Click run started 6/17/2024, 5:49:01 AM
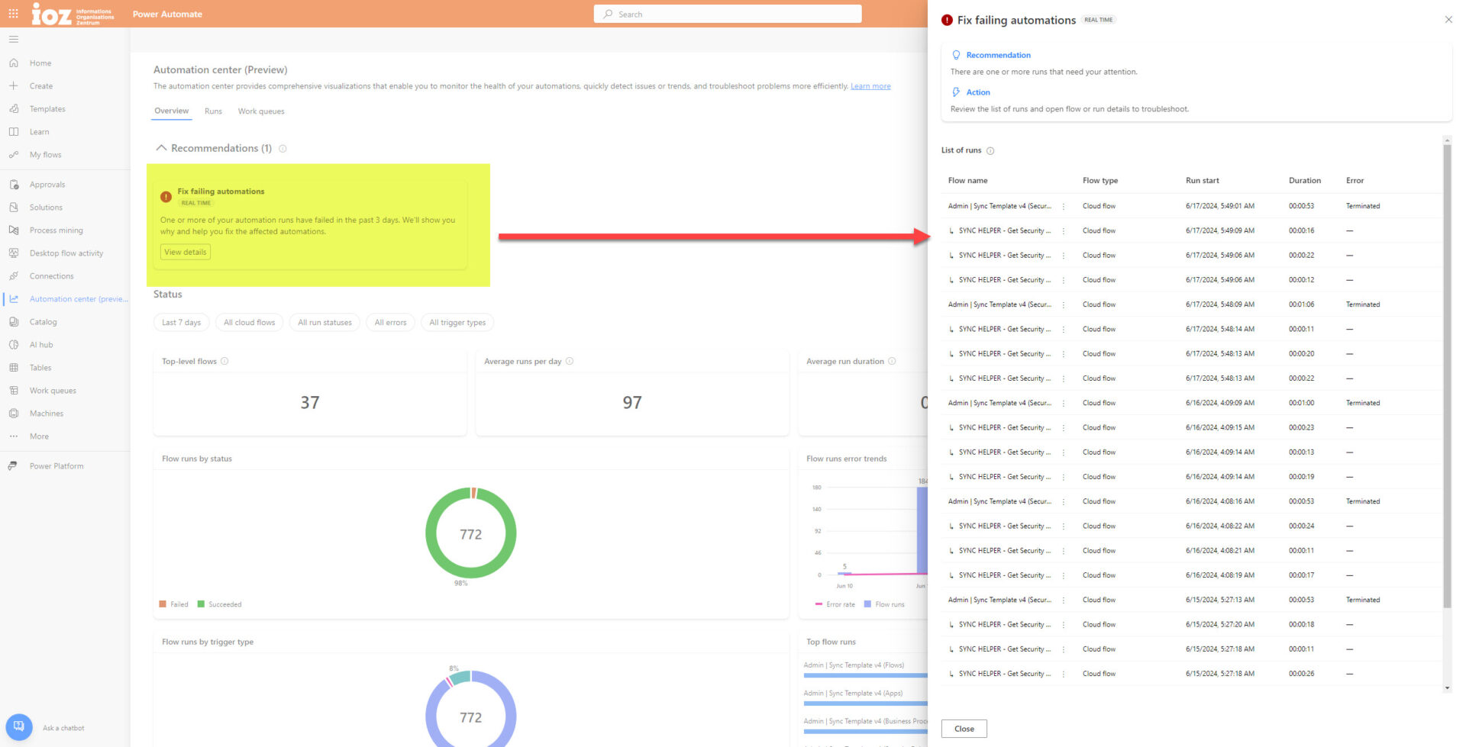This screenshot has height=747, width=1466. (x=1220, y=206)
